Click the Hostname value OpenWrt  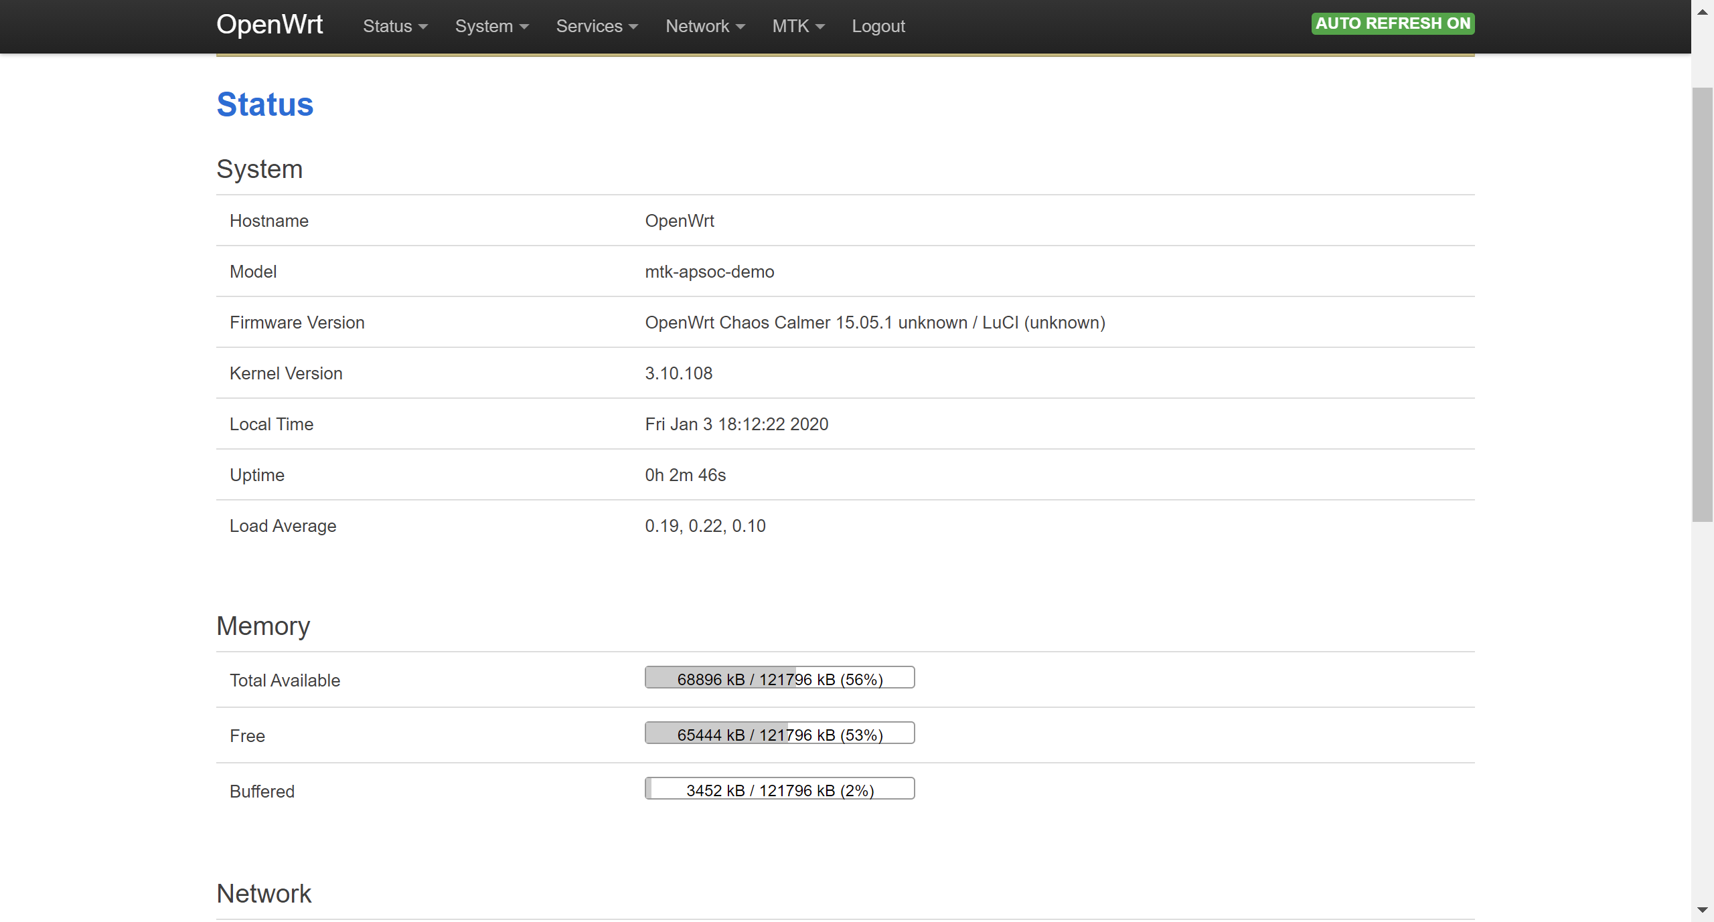click(x=679, y=221)
